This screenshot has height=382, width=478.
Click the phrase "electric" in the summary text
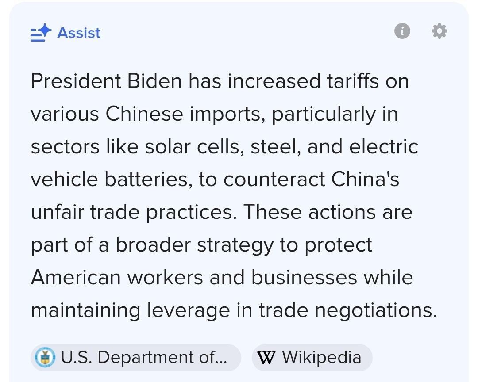pos(383,147)
